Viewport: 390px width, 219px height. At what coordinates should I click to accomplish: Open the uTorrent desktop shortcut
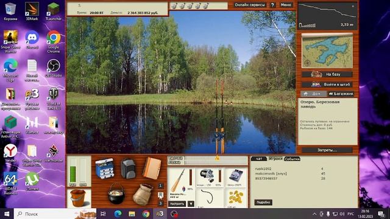(32, 181)
